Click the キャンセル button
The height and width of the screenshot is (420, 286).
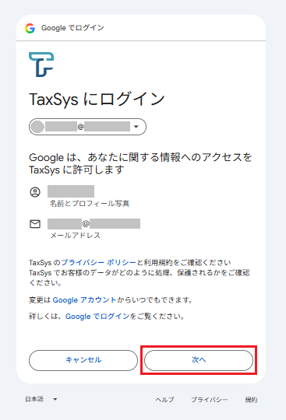[83, 360]
